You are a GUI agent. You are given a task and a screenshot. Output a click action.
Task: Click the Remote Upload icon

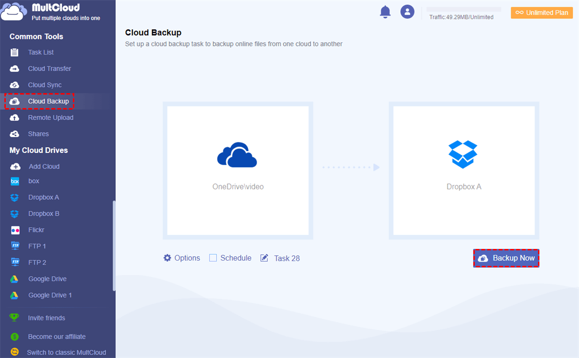(x=14, y=118)
